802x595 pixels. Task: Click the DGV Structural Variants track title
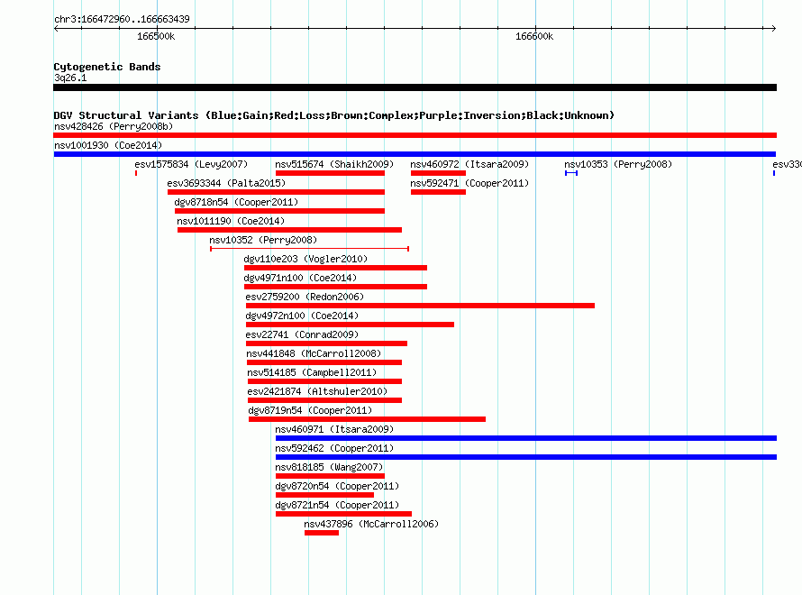point(334,115)
